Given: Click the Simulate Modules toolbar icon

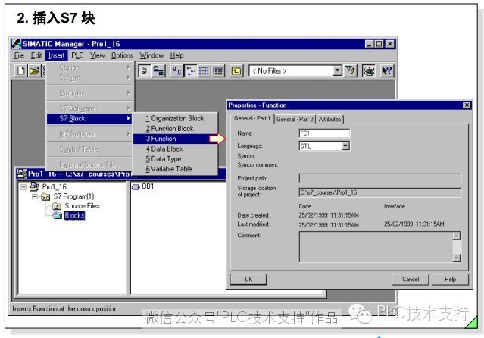Looking at the screenshot, I should (x=369, y=70).
